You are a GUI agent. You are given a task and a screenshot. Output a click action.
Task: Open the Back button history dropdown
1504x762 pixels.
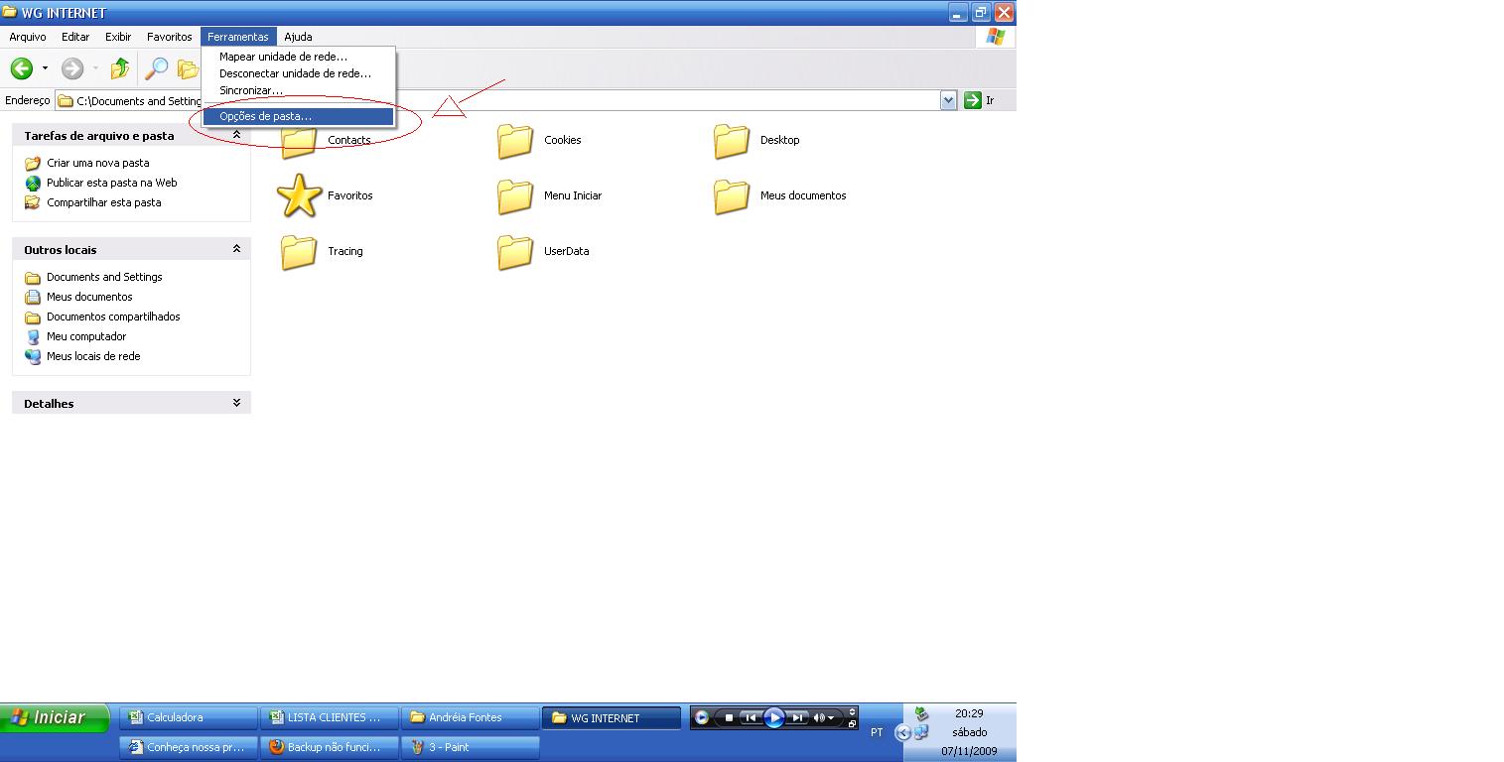click(45, 68)
